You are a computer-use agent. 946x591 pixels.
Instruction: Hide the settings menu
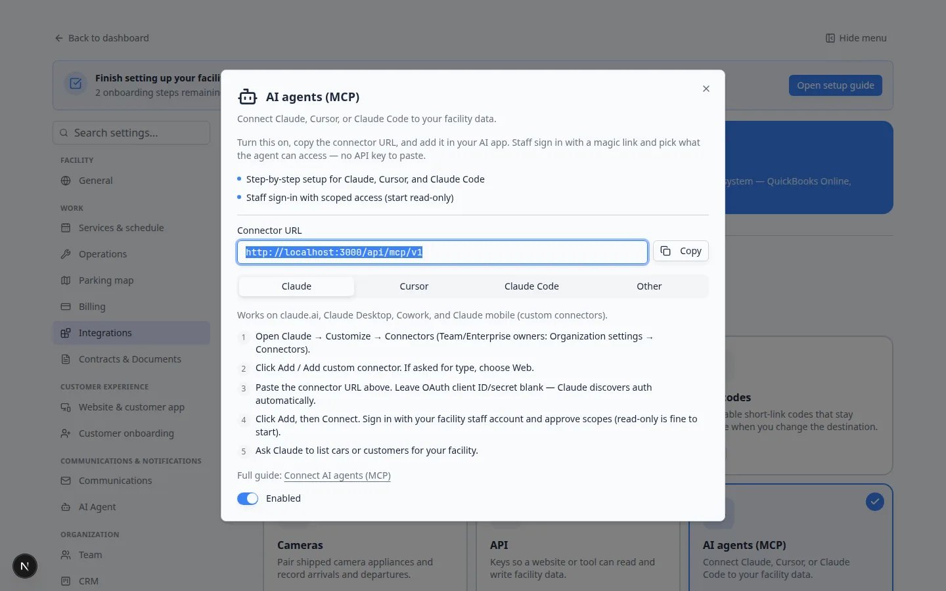pyautogui.click(x=856, y=38)
